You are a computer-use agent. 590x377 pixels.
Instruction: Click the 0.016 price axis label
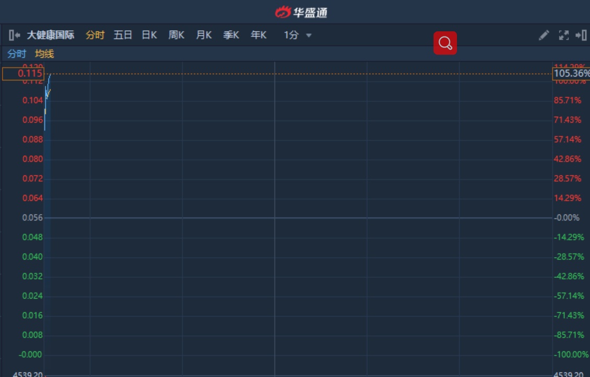click(32, 315)
